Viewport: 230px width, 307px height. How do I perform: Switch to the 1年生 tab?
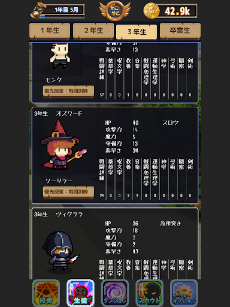click(50, 31)
